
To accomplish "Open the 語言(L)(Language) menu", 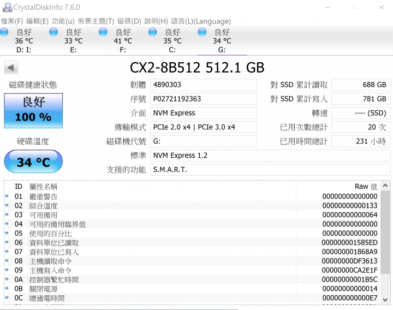I will 201,21.
